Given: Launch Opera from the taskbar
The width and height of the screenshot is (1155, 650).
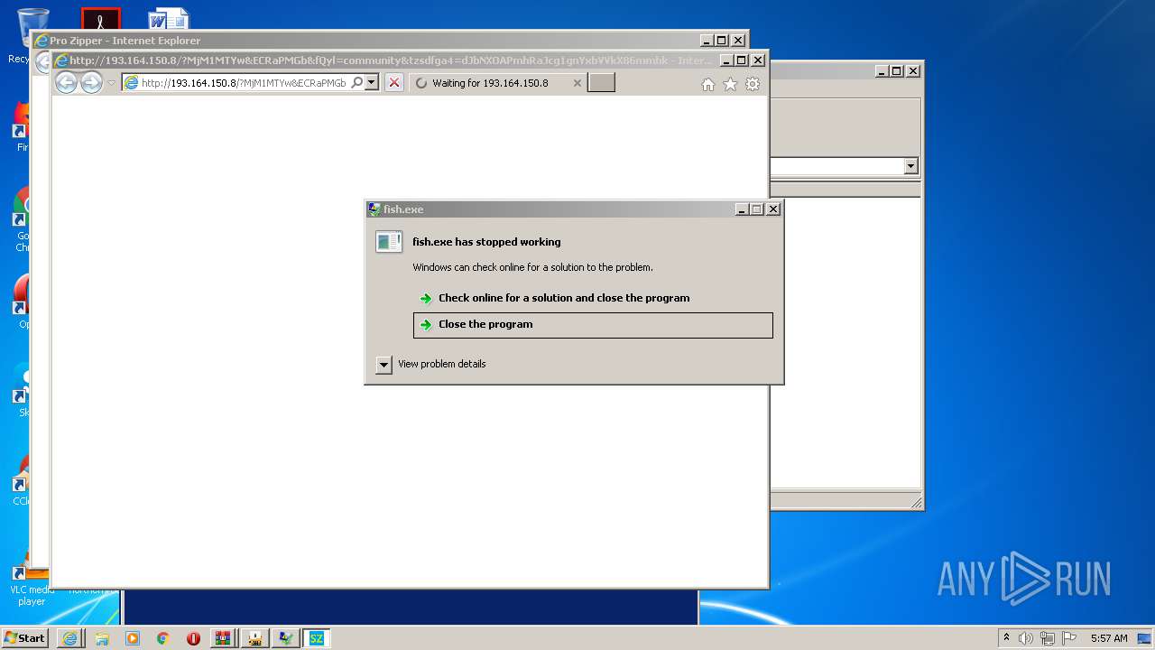Looking at the screenshot, I should pos(194,638).
